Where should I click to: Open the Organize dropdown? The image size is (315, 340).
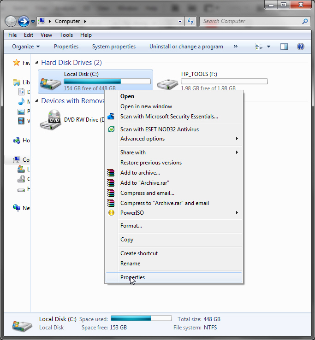[x=26, y=47]
